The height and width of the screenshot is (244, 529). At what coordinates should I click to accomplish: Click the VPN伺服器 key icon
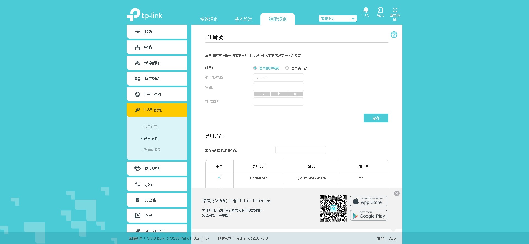click(x=137, y=231)
